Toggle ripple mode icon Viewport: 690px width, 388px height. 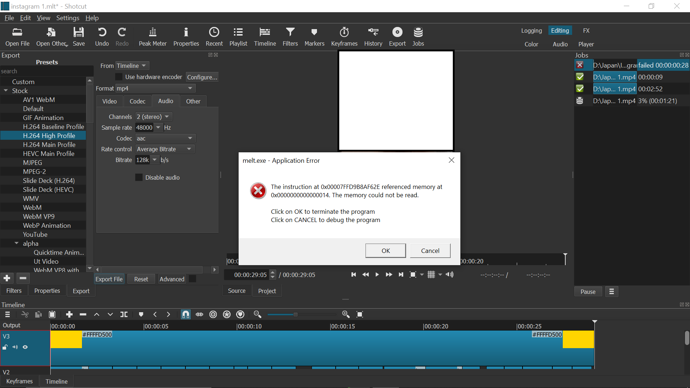click(x=213, y=315)
